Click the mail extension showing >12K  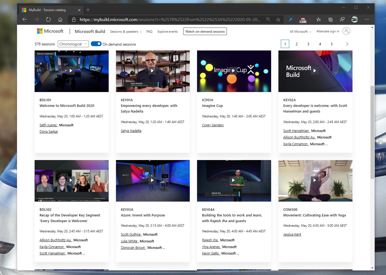303,19
